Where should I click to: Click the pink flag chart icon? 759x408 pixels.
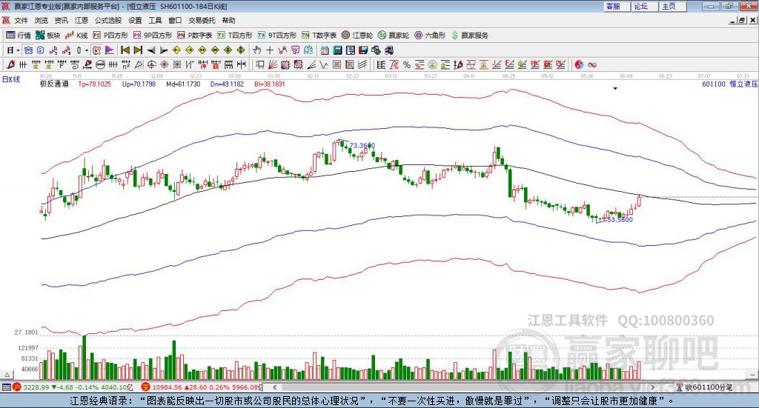click(110, 50)
